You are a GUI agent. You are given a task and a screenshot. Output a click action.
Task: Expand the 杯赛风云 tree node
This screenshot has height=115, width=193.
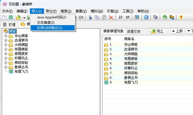click(x=6, y=58)
